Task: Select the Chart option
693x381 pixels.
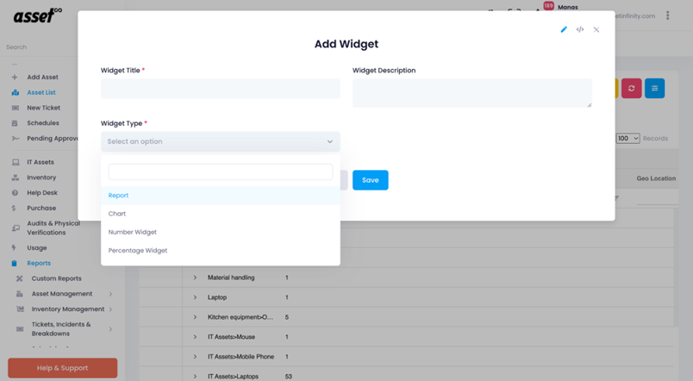Action: [221, 214]
